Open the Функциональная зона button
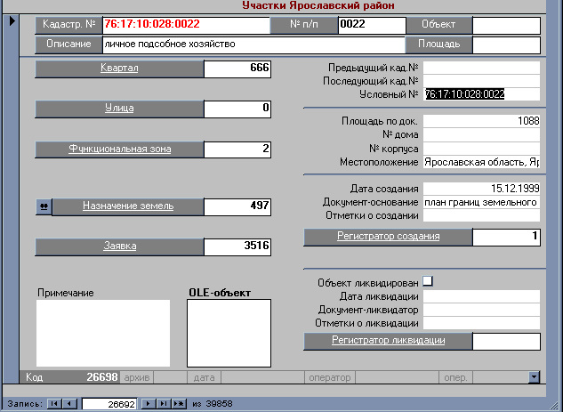The height and width of the screenshot is (412, 563). (119, 149)
